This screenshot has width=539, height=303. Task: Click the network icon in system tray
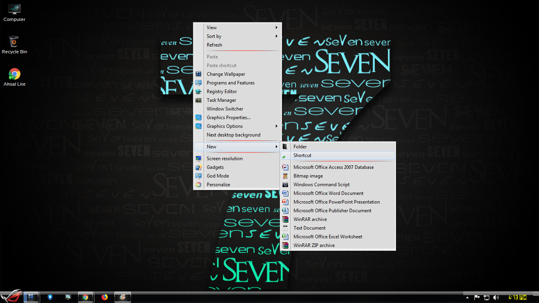click(486, 297)
